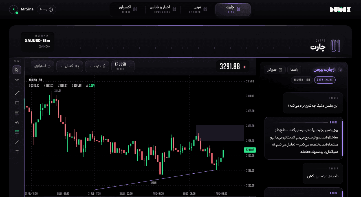This screenshot has width=361, height=197.
Task: Click the جمع کن collapse button
Action: [275, 70]
